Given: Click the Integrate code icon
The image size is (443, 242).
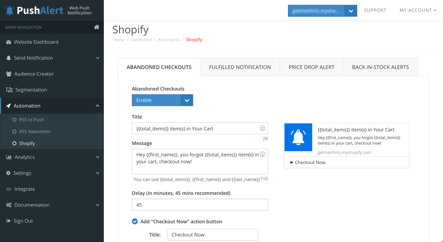Looking at the screenshot, I should point(9,189).
